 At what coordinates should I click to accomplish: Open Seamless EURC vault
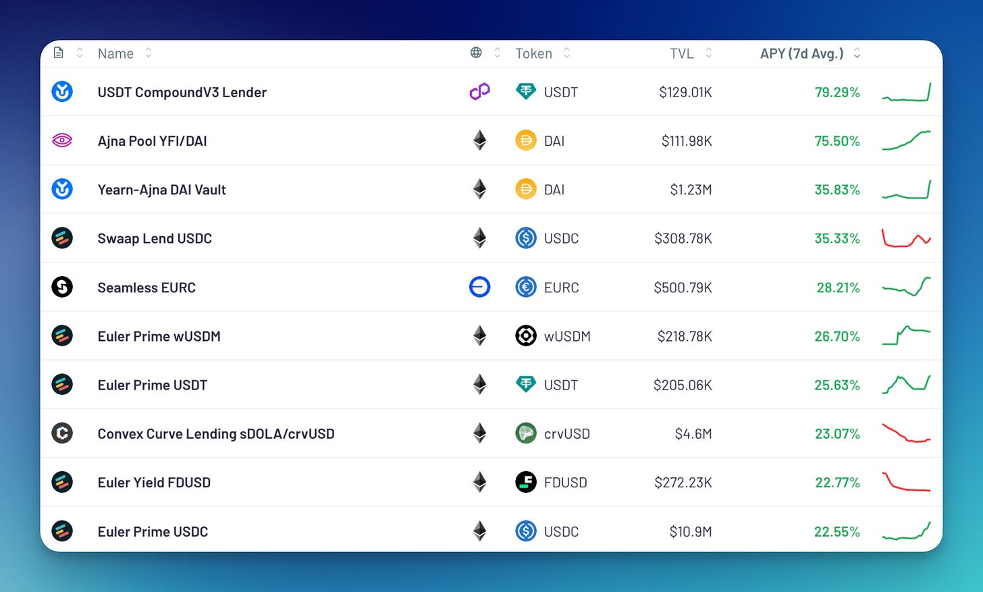(147, 288)
